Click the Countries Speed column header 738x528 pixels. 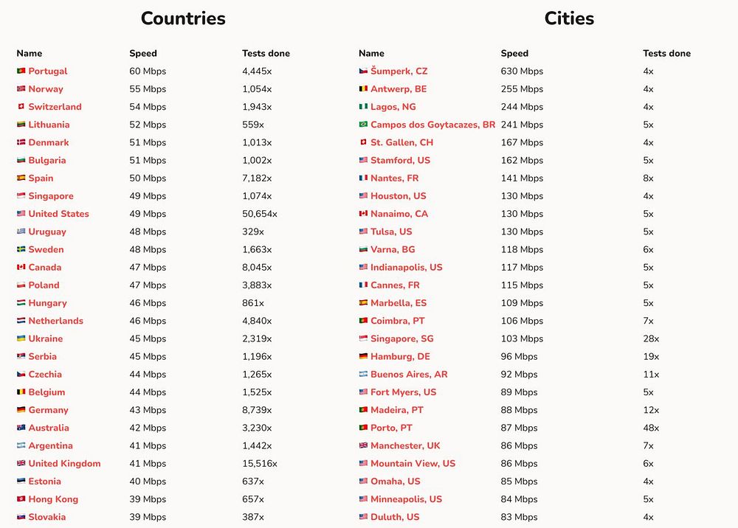pos(143,53)
